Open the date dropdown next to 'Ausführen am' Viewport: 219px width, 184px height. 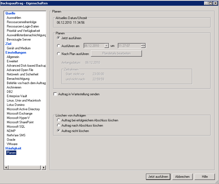[x=106, y=46]
